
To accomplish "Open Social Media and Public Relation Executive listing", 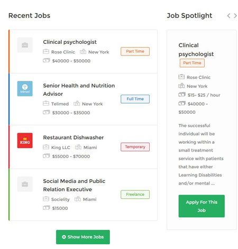I will (74, 185).
